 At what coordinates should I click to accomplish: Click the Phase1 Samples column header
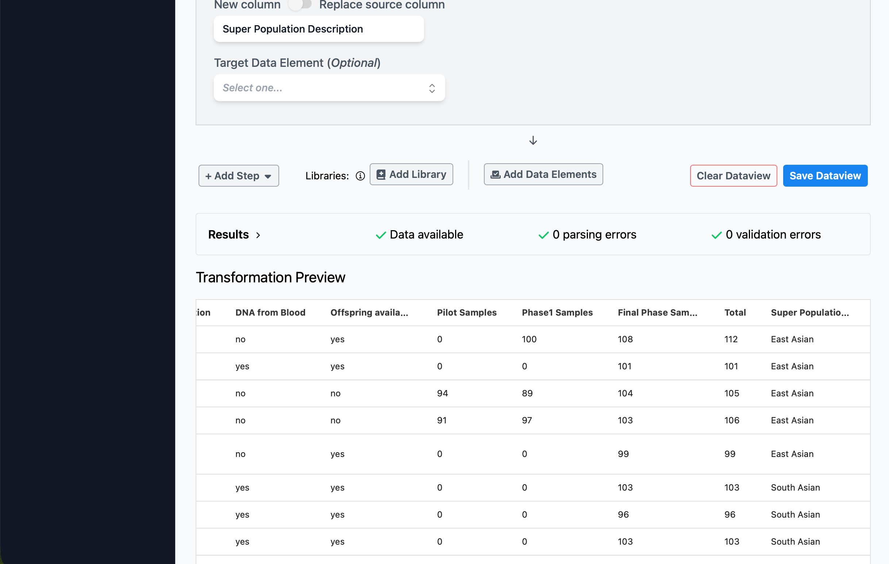pos(557,312)
